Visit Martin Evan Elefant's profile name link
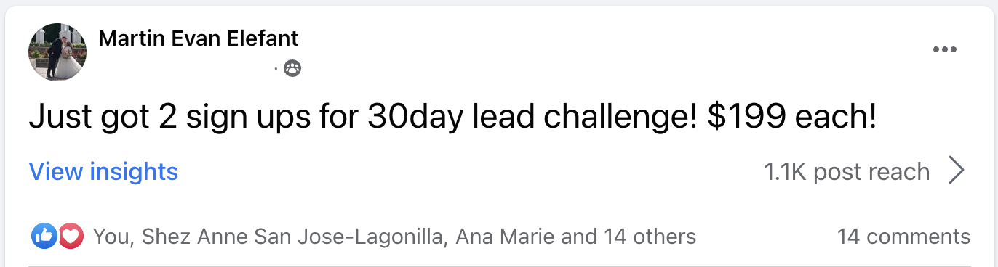 [199, 38]
